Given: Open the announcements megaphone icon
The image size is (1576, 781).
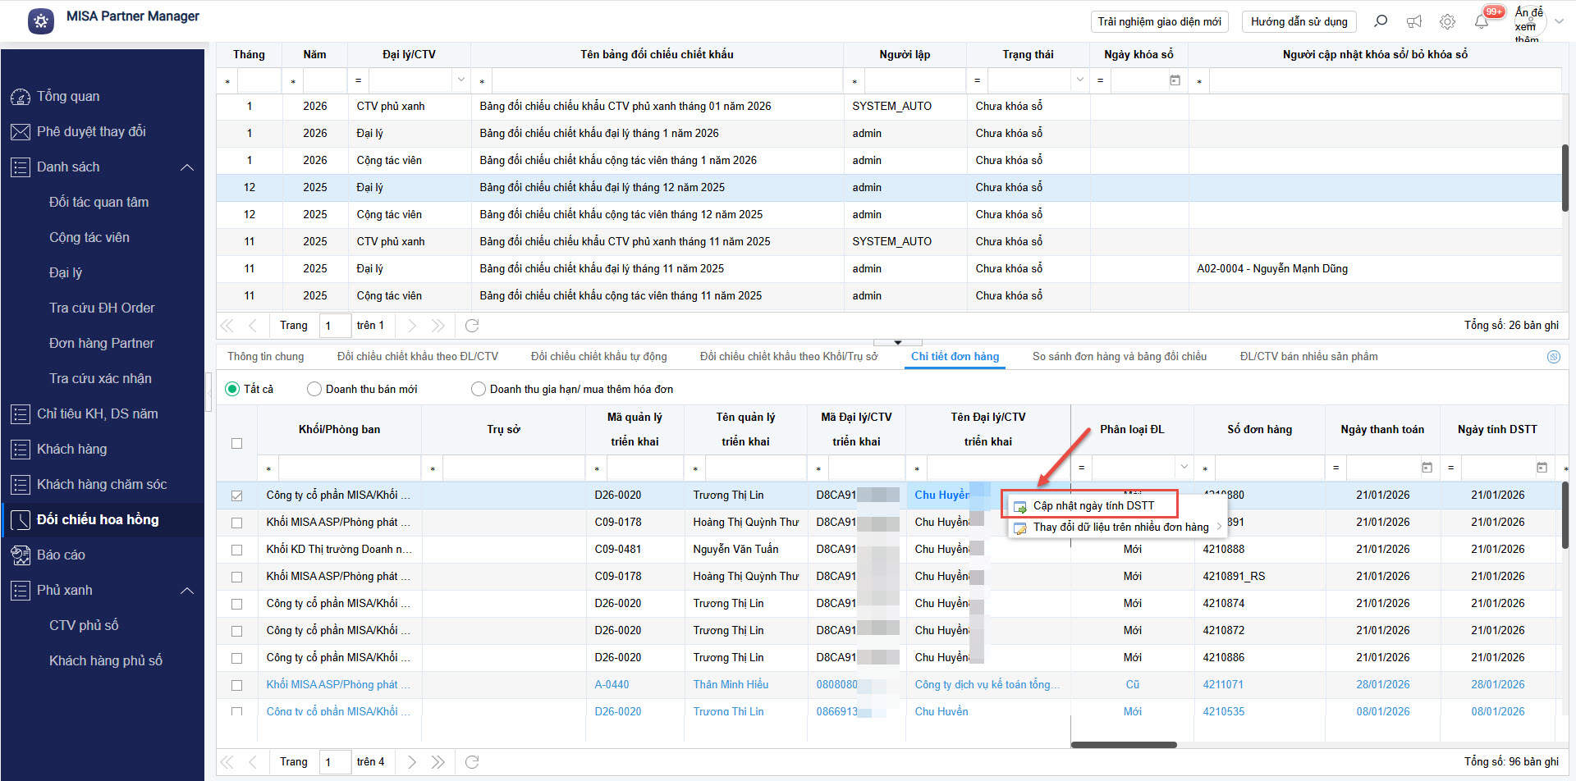Looking at the screenshot, I should coord(1414,22).
